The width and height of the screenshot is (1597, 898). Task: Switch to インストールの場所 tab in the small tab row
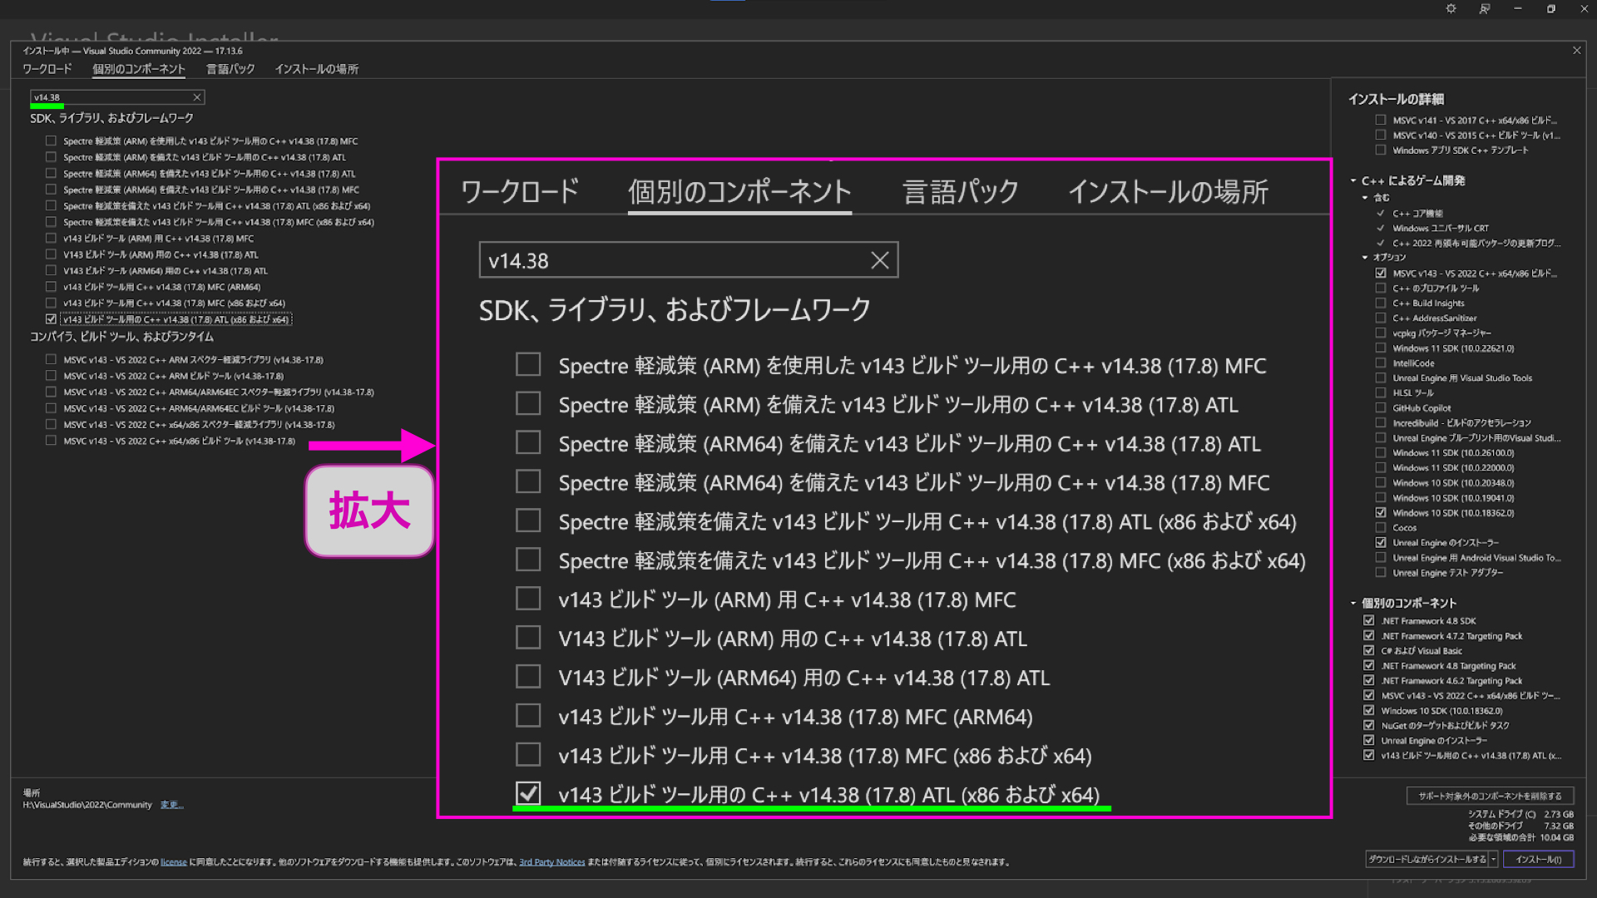317,69
